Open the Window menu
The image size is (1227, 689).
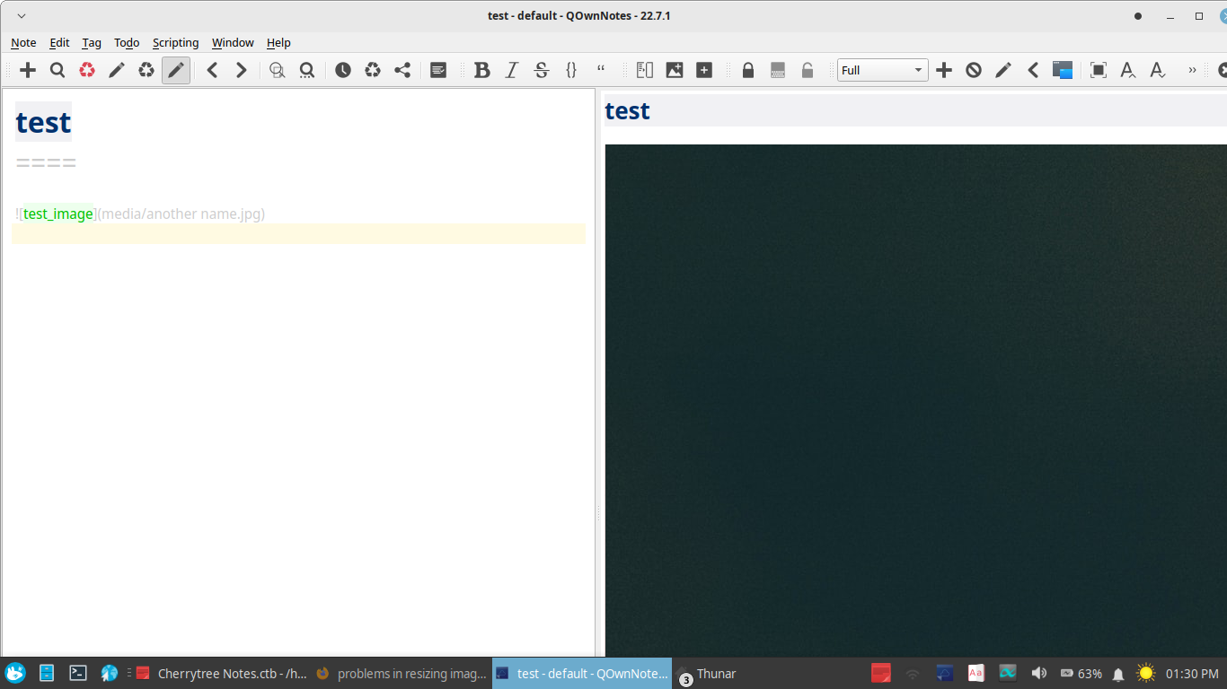(x=233, y=42)
